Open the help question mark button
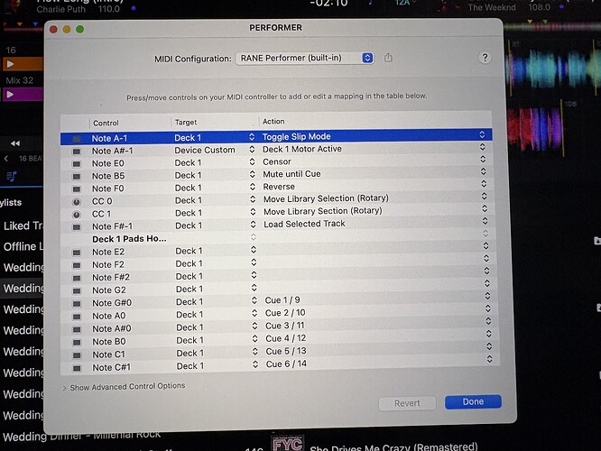 pyautogui.click(x=485, y=58)
